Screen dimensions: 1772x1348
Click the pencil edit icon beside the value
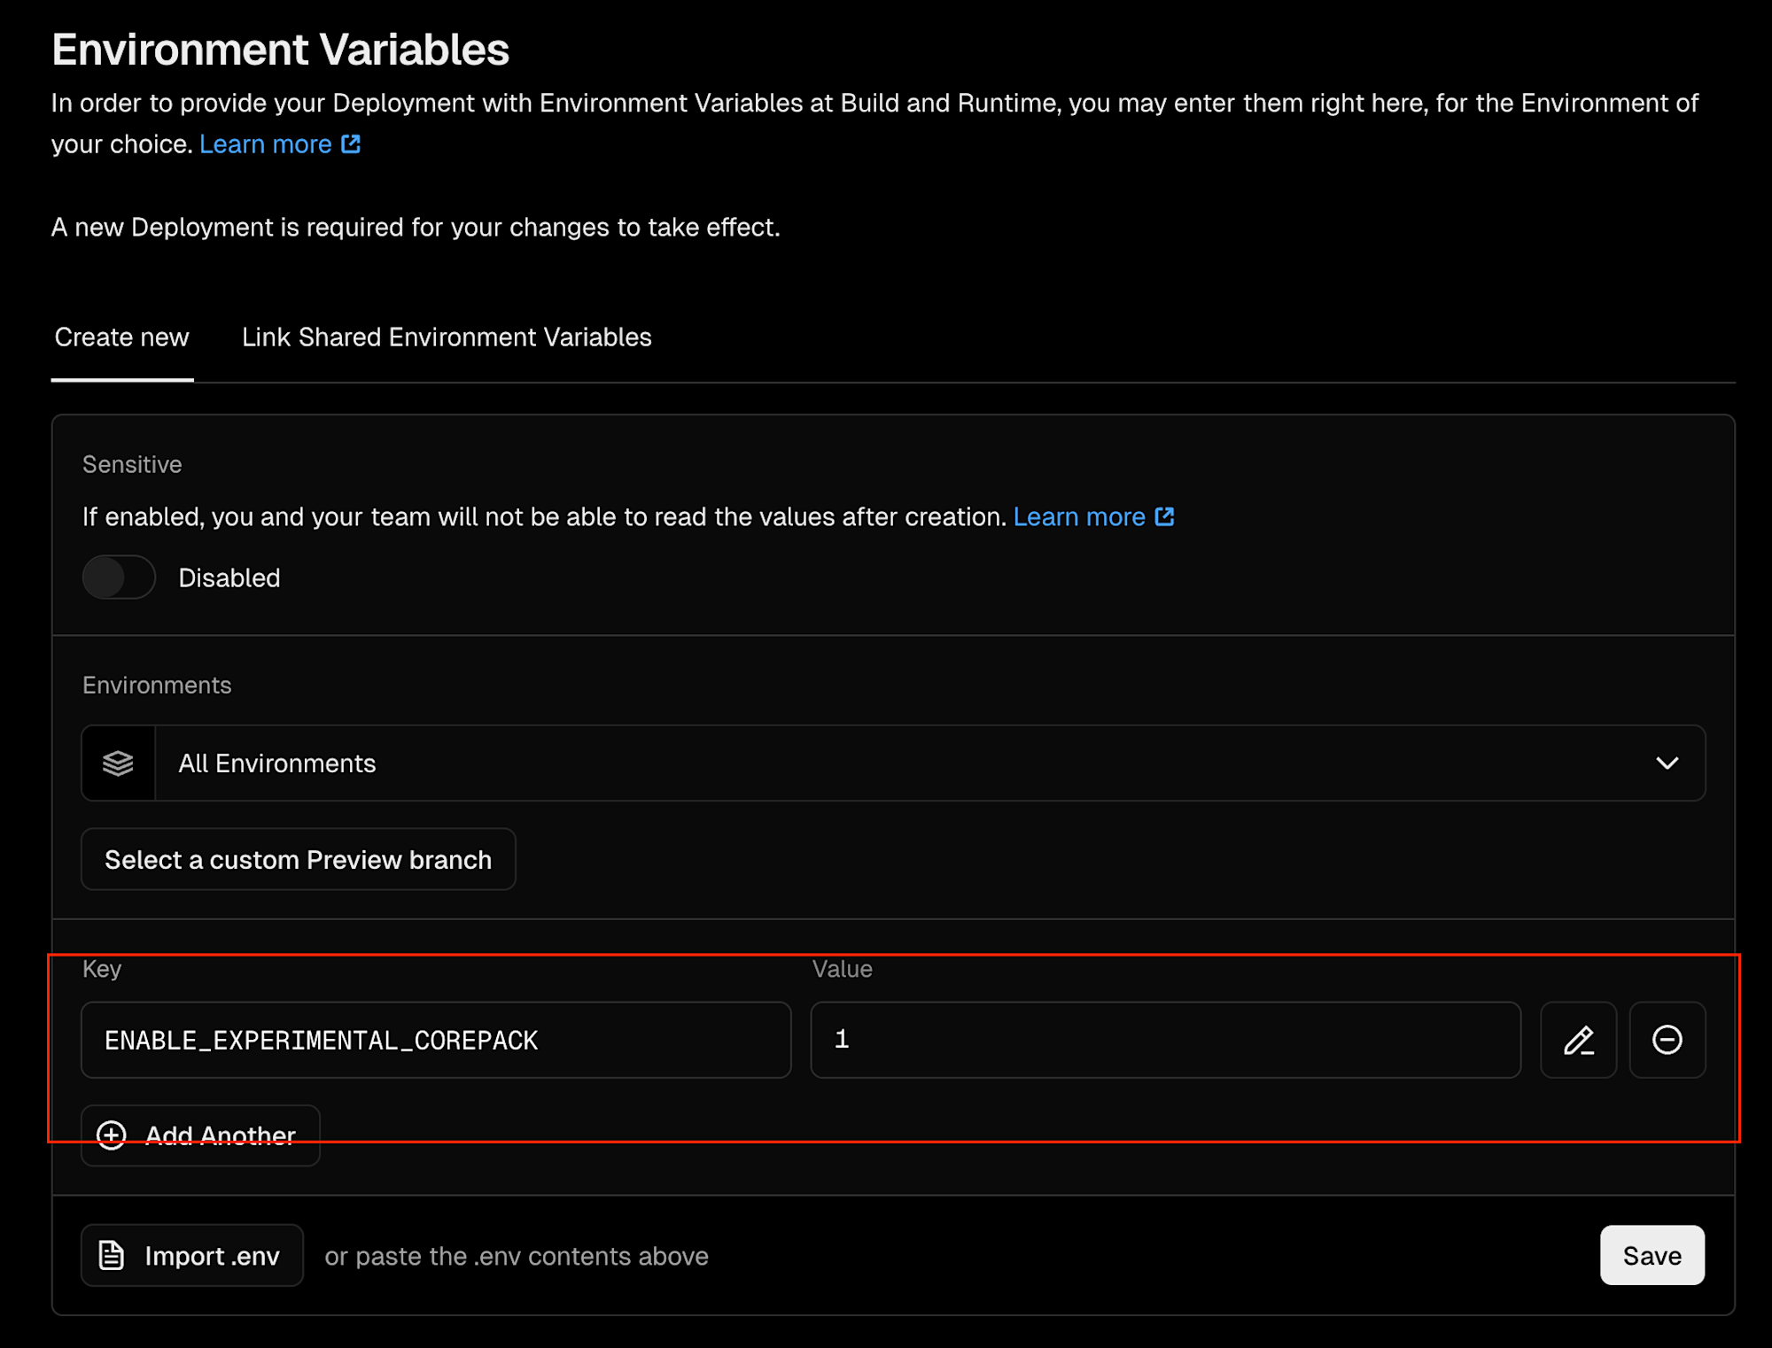pyautogui.click(x=1578, y=1040)
